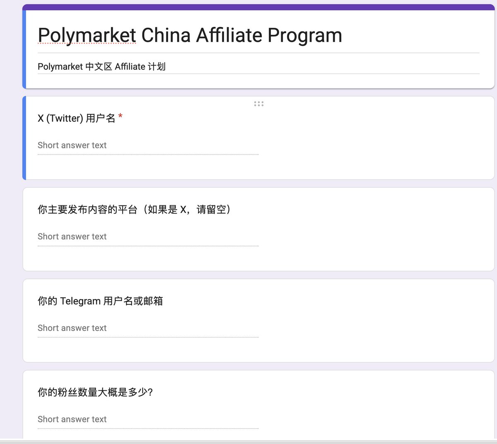Image resolution: width=497 pixels, height=444 pixels.
Task: Select the X (Twitter) 用户名 question title
Action: point(80,118)
